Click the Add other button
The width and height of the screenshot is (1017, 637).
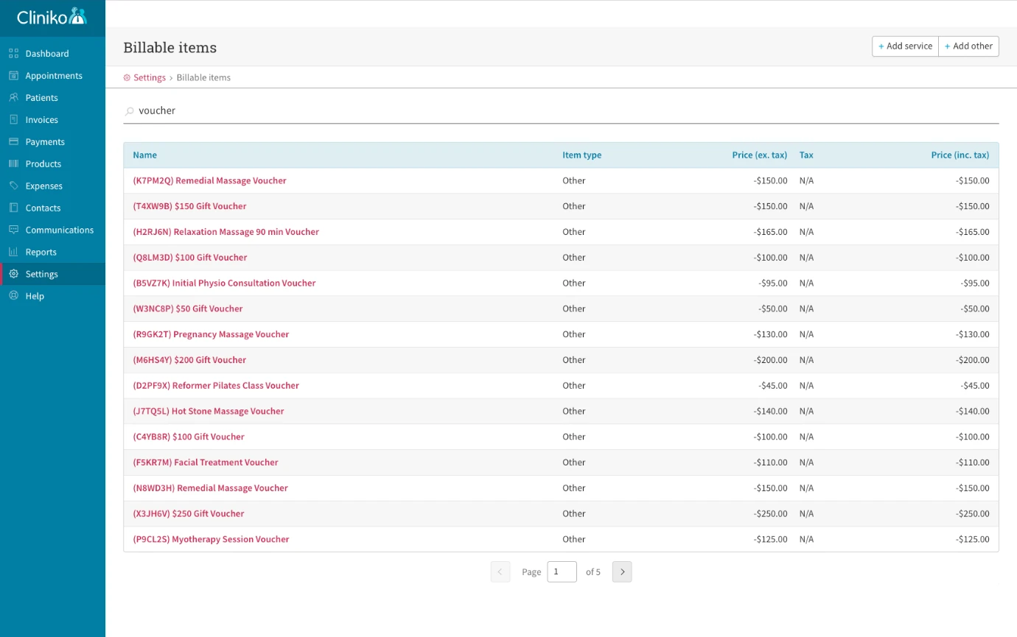click(968, 46)
